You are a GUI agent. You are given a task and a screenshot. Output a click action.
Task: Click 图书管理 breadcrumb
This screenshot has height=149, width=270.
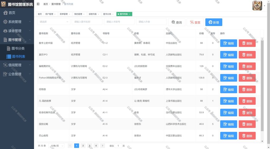pyautogui.click(x=56, y=4)
